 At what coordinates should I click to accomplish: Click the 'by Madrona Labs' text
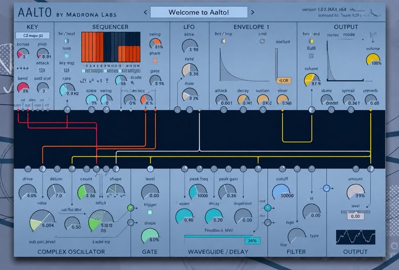click(86, 15)
